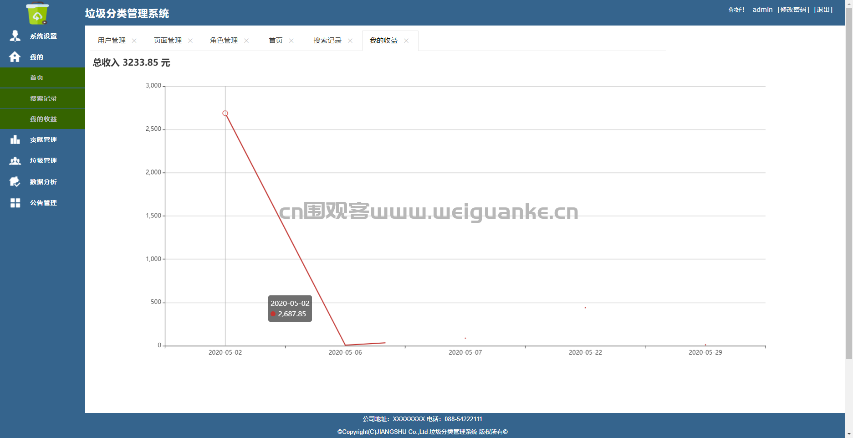Close the 用户管理 tab
Image resolution: width=853 pixels, height=438 pixels.
coord(134,41)
